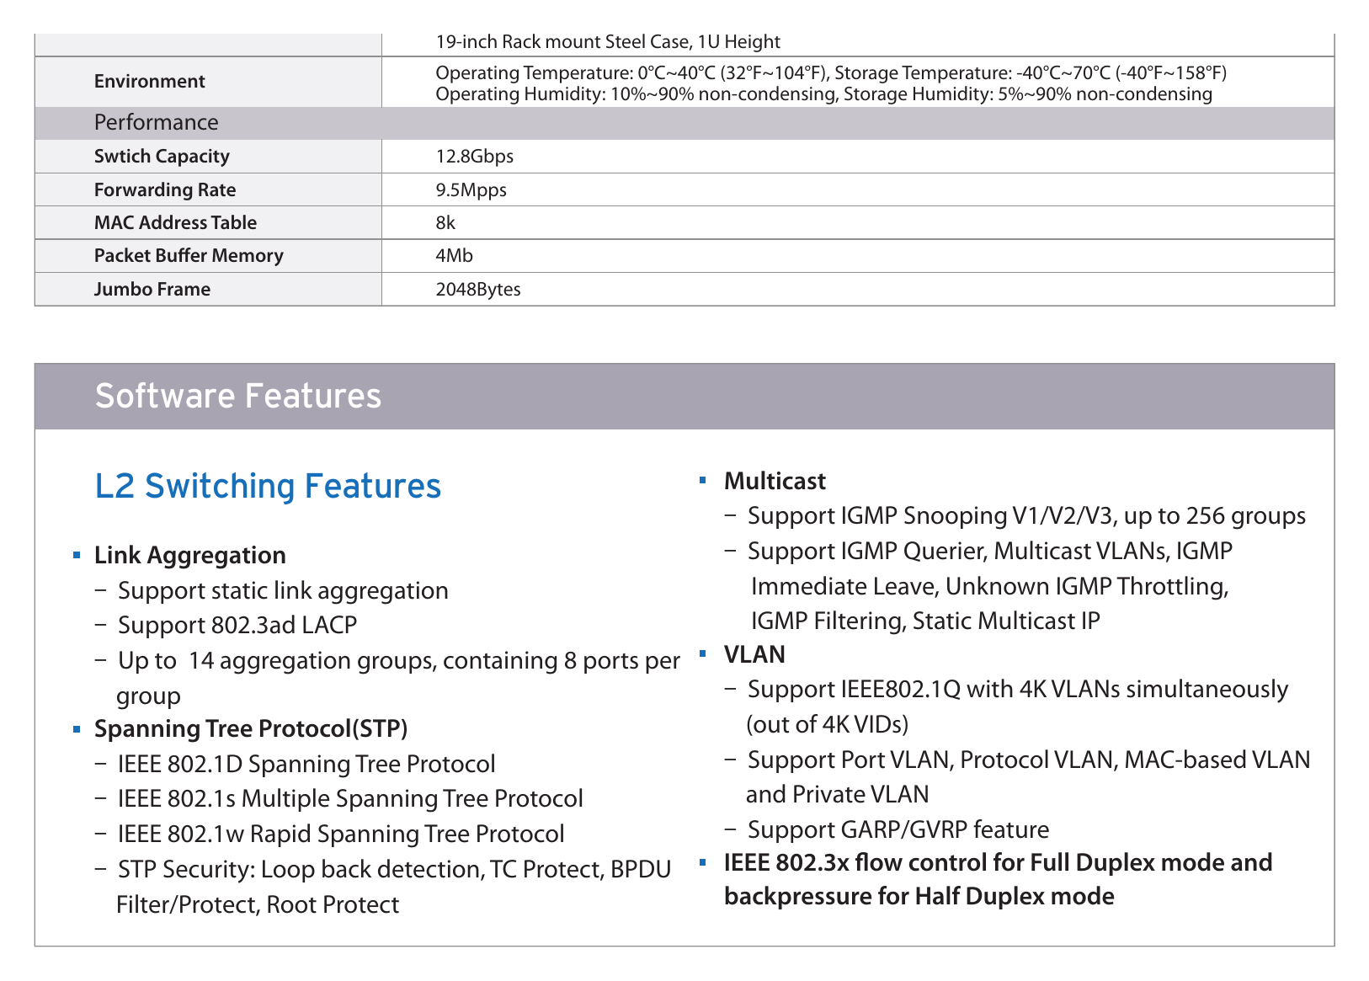Image resolution: width=1369 pixels, height=981 pixels.
Task: Click the IEEE 802.3x flow control heading
Action: coord(998,879)
